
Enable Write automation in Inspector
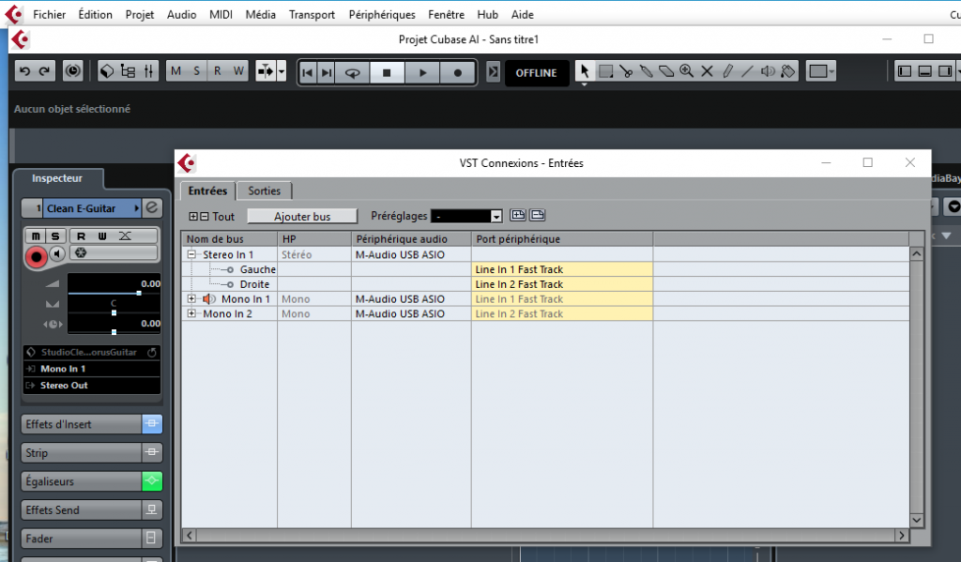click(101, 235)
